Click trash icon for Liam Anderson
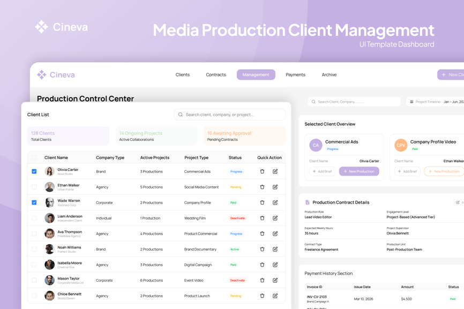 [262, 218]
